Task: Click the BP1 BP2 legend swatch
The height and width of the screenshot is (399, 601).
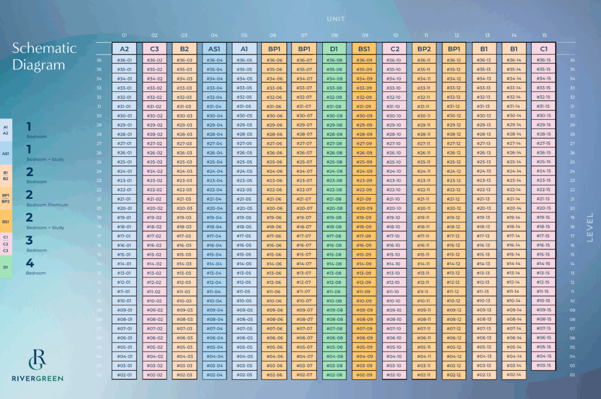Action: [x=6, y=198]
